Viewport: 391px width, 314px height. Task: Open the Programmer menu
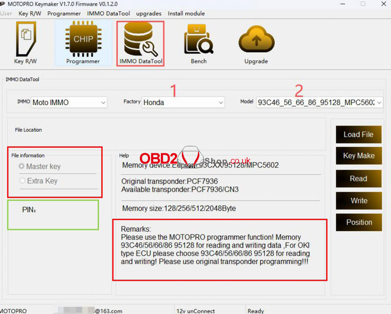[64, 14]
